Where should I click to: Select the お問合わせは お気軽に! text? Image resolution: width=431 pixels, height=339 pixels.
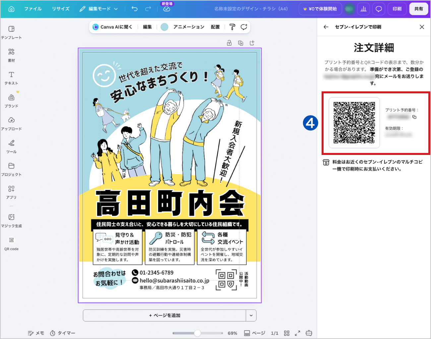tap(109, 278)
